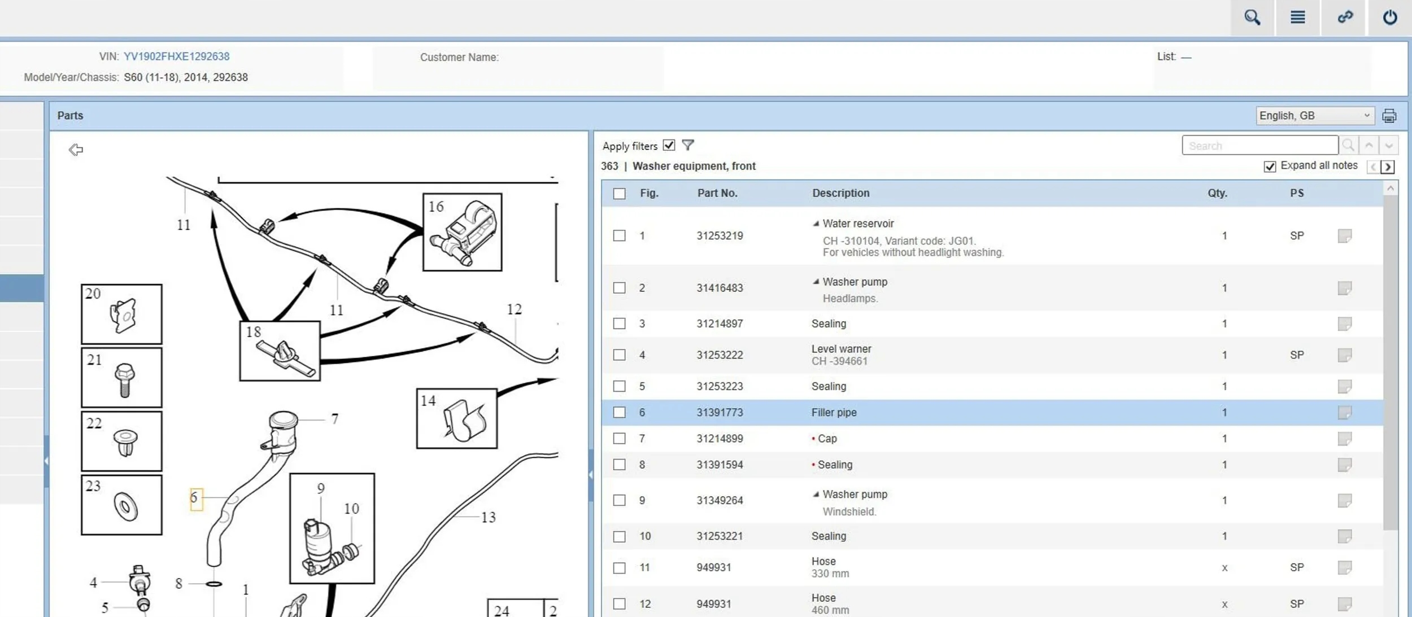Screen dimensions: 1412x617
Task: Click the parts list vertical scrollbar
Action: tap(1390, 361)
